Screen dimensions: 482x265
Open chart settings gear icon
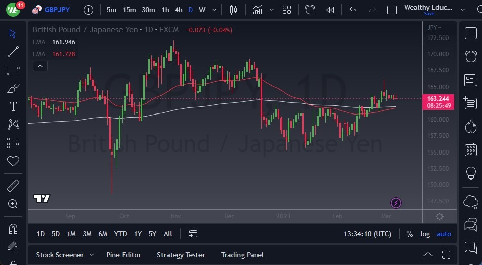(x=439, y=217)
